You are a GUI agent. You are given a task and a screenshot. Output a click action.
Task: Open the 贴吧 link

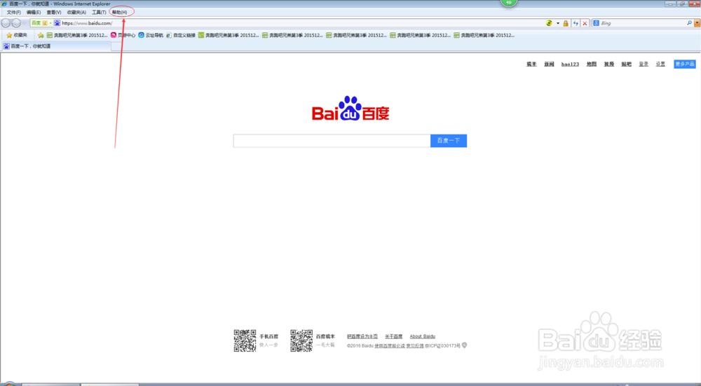point(626,64)
